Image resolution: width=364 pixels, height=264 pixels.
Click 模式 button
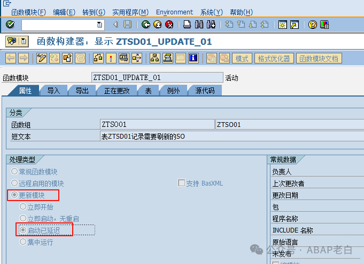[x=242, y=58]
